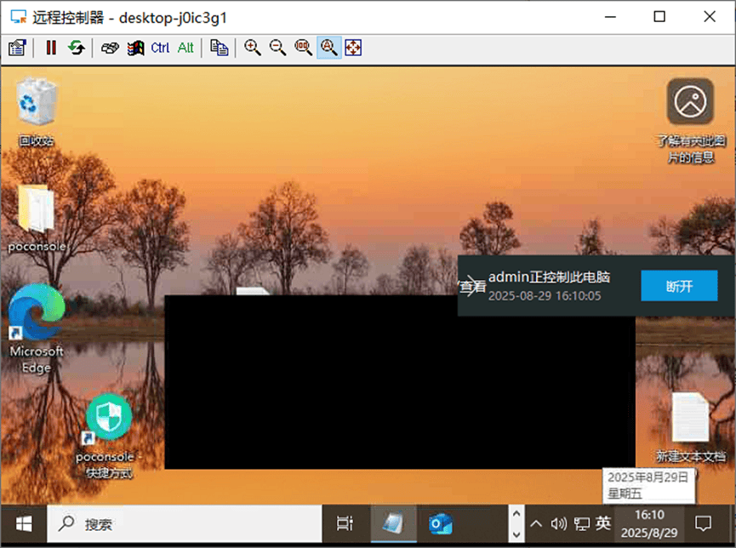Pause the remote session
736x548 pixels.
(x=51, y=48)
